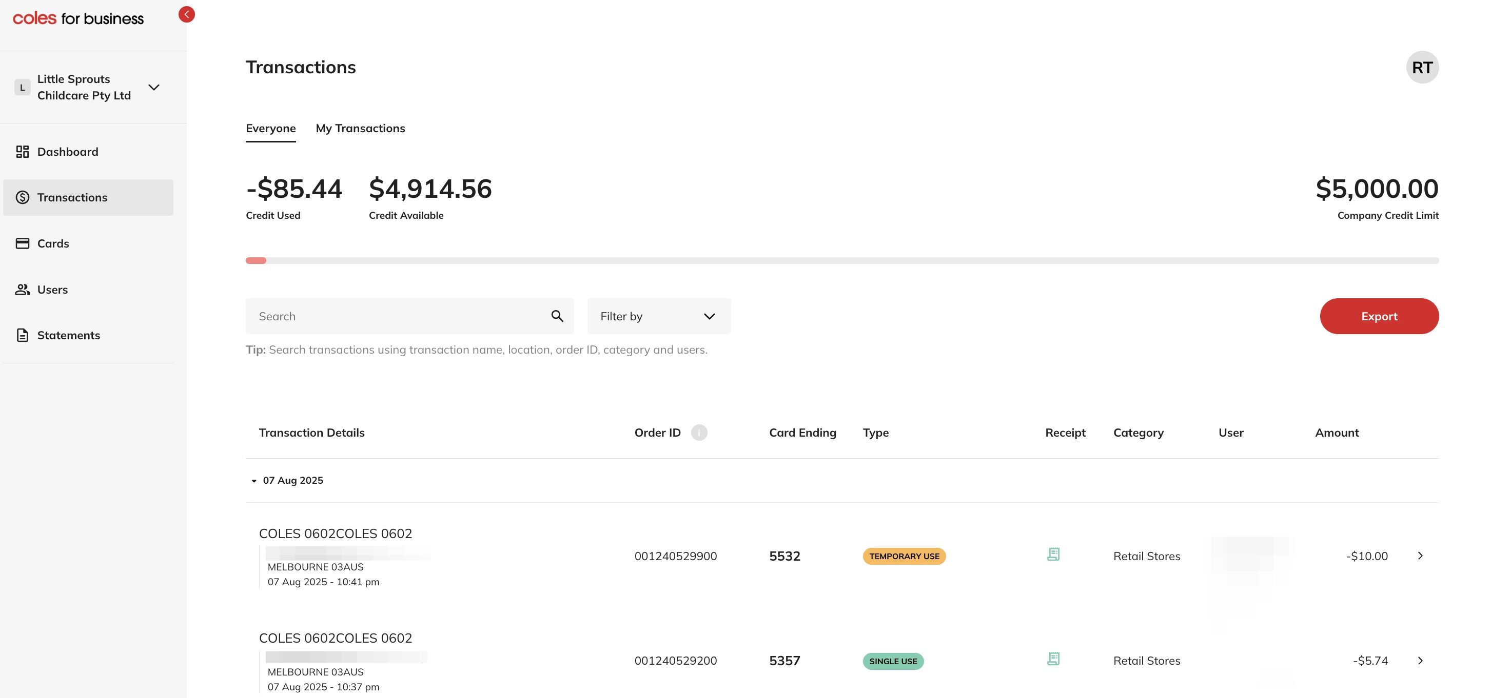
Task: Collapse the 07 Aug 2025 date group
Action: click(x=254, y=481)
